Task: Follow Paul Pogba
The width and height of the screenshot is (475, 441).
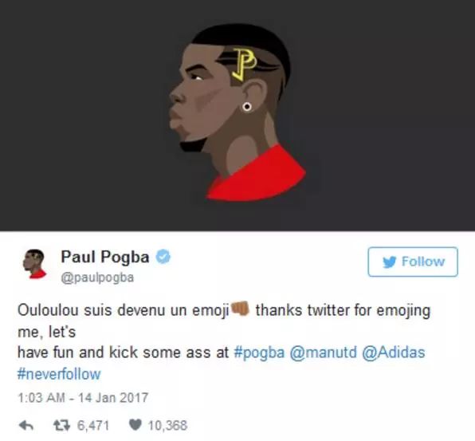Action: pos(413,262)
